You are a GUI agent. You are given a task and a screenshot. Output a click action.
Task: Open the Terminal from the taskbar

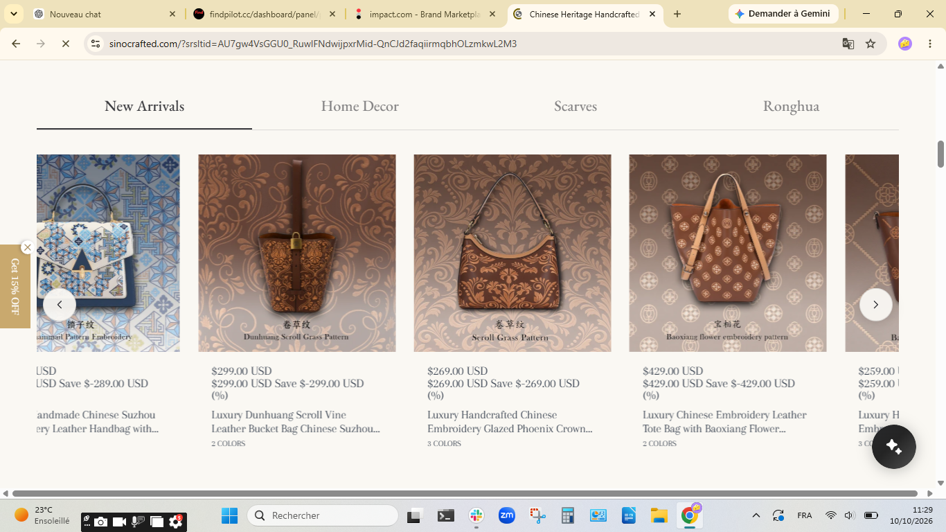pyautogui.click(x=445, y=515)
